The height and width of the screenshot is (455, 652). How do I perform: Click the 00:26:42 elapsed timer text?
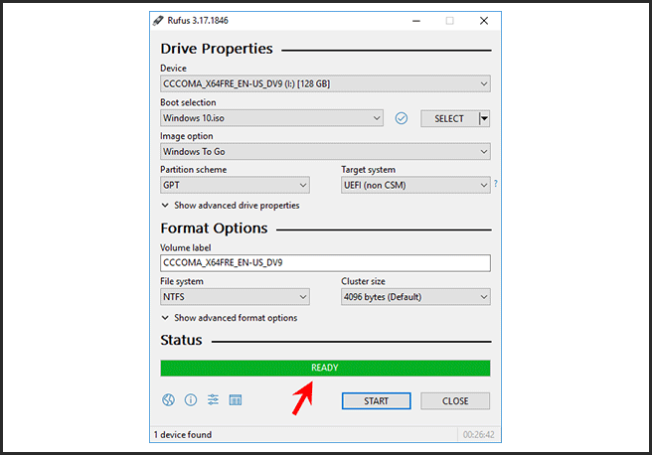point(479,435)
